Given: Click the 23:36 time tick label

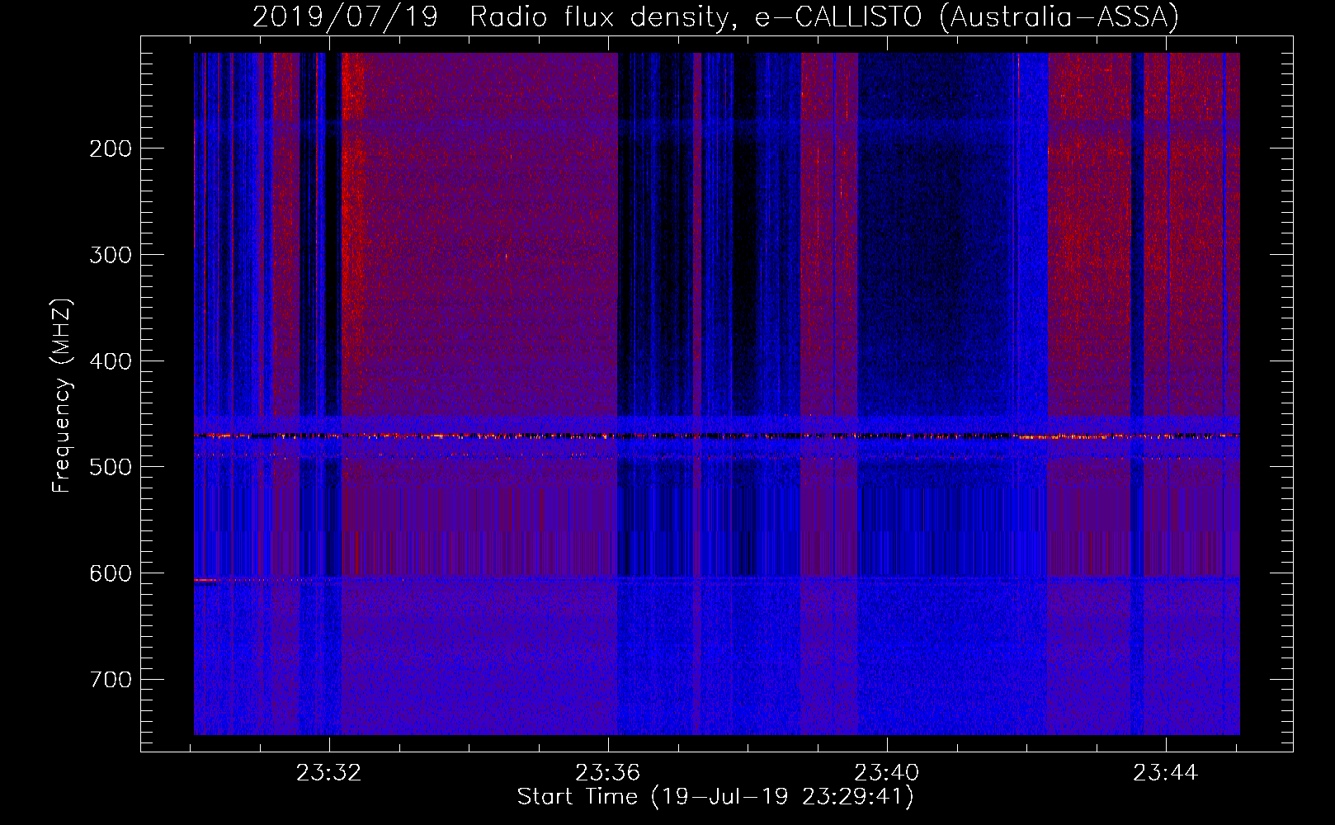Looking at the screenshot, I should coord(608,773).
